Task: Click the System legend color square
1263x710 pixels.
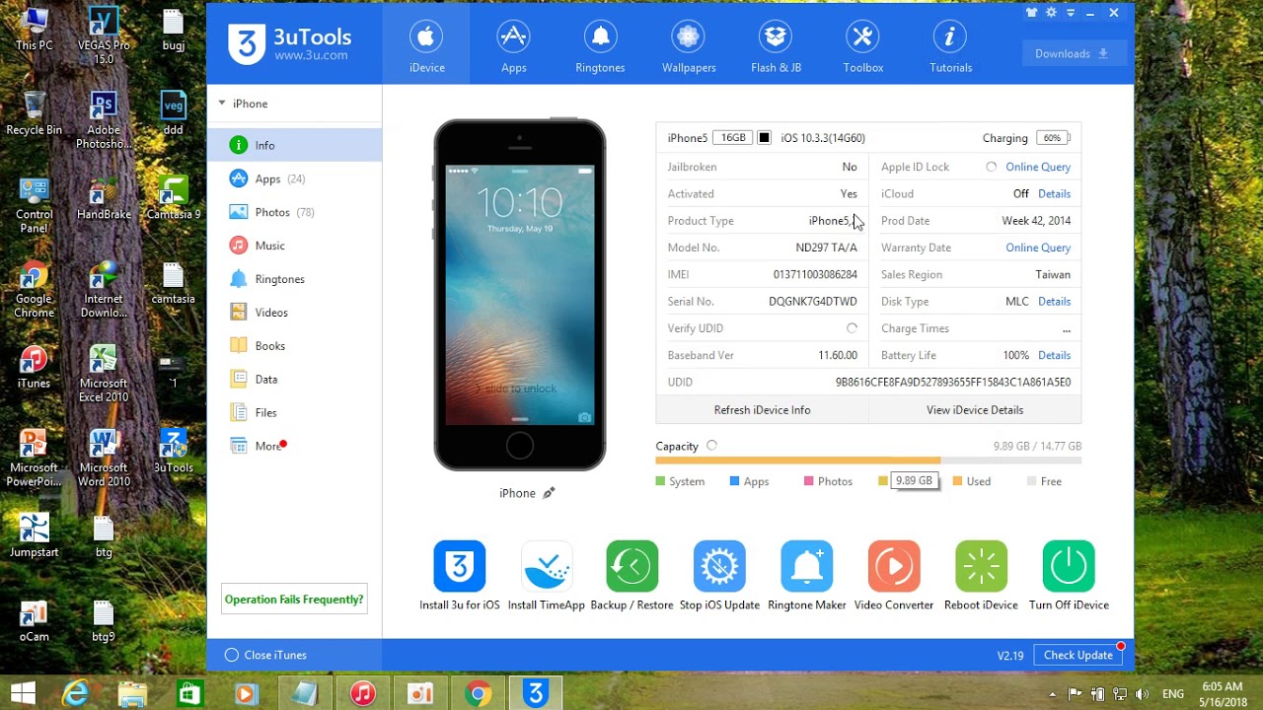Action: (660, 481)
